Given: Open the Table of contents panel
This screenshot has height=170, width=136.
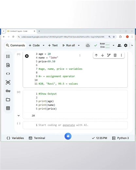Looking at the screenshot, I should (8, 56).
